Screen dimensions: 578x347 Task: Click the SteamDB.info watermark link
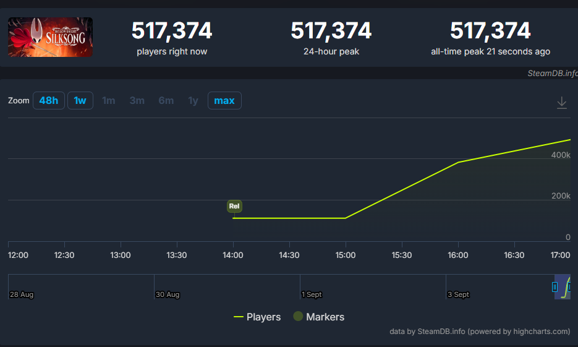tap(553, 74)
